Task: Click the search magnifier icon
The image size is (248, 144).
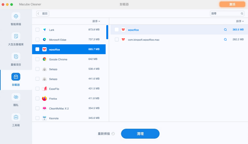Action: pyautogui.click(x=242, y=14)
